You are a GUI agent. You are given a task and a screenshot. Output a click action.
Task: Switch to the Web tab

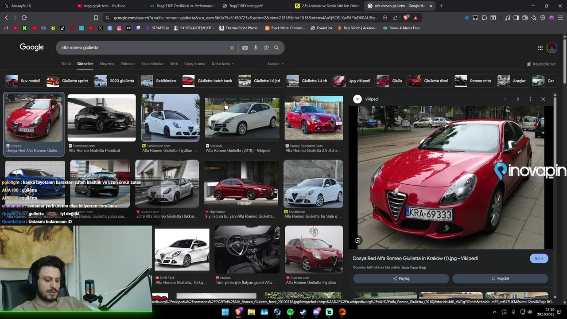tap(174, 64)
